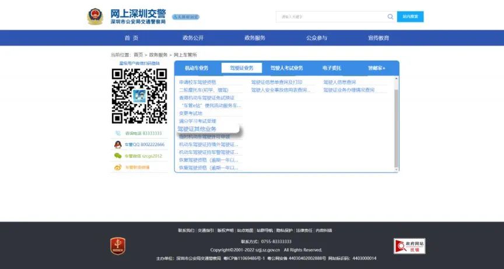This screenshot has width=504, height=269.
Task: Open 香港机动车驾驶证免试换证 link
Action: [x=206, y=98]
